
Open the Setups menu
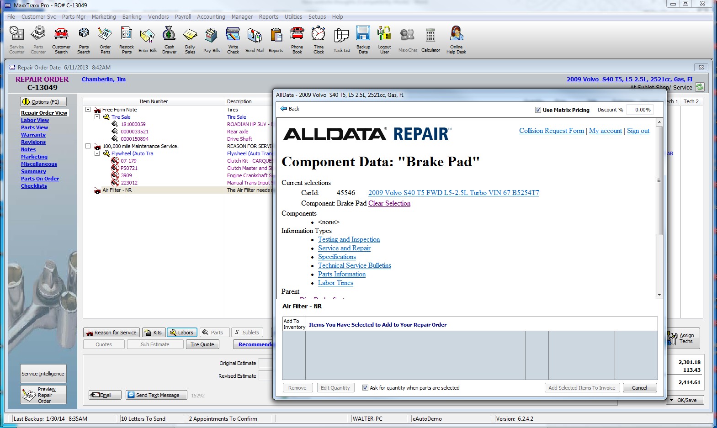pos(317,17)
